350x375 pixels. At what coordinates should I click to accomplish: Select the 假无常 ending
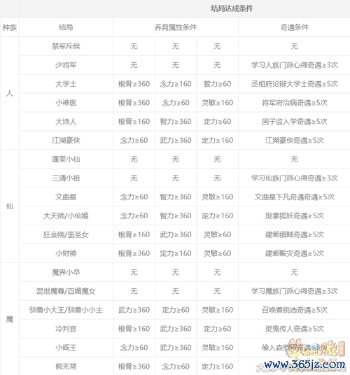click(x=66, y=367)
